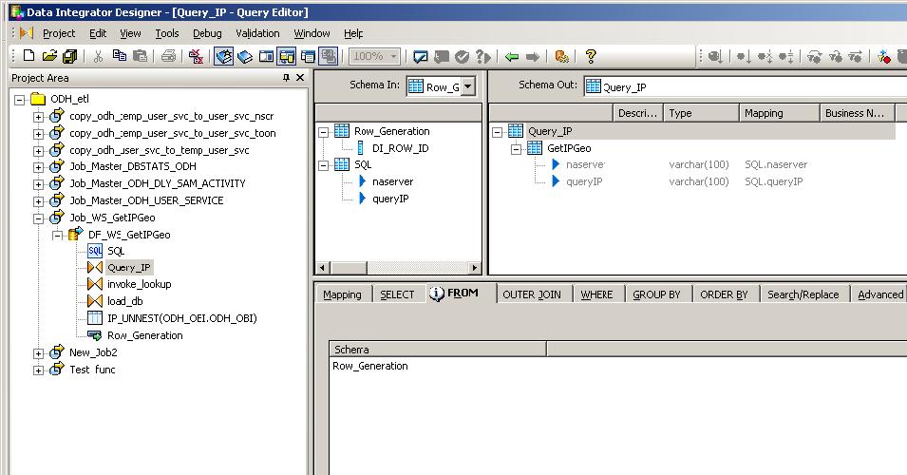Collapse the DF_WS_GetIPGeo data flow node
This screenshot has width=907, height=475.
pyautogui.click(x=57, y=236)
